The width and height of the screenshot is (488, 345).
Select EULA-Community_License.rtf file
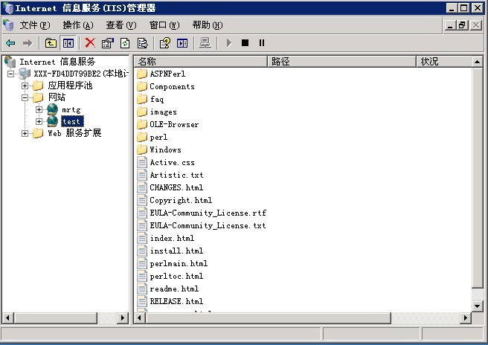[208, 213]
